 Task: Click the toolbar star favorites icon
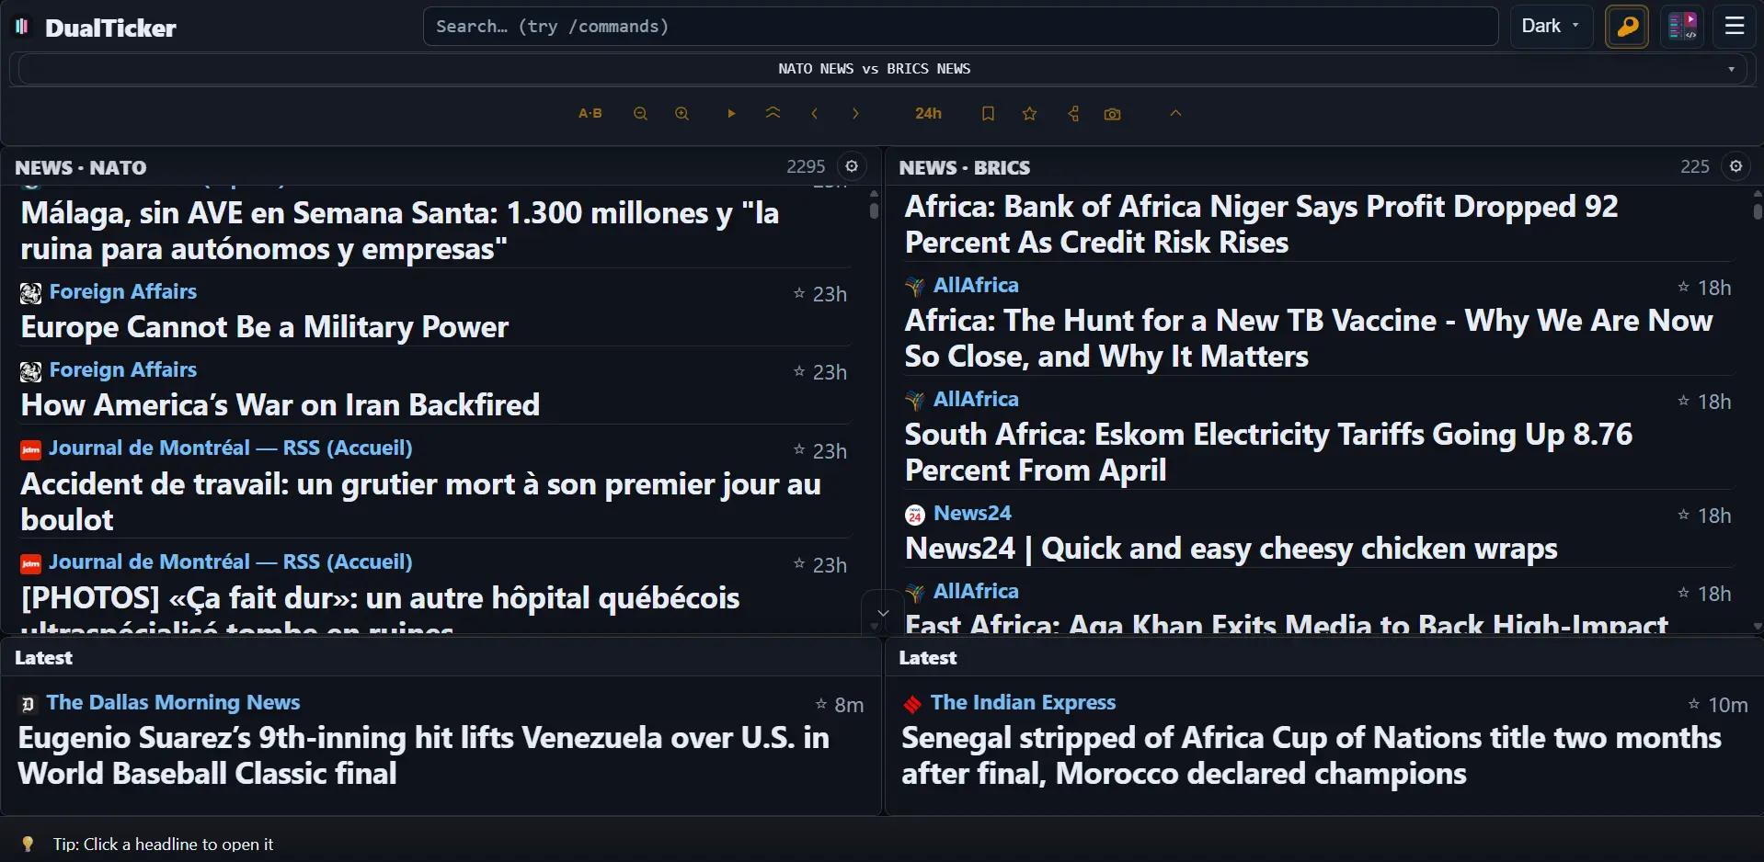click(1029, 114)
